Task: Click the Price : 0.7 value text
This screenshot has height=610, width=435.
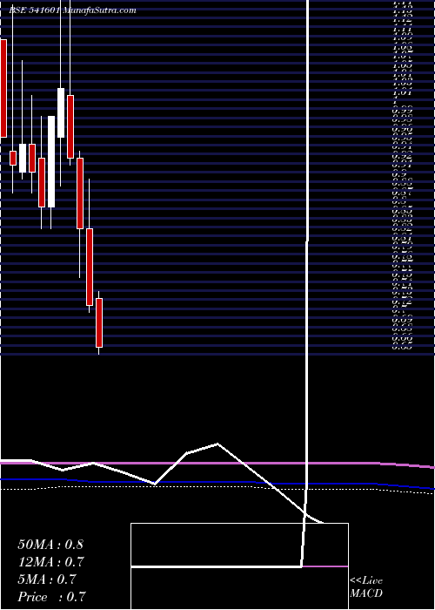Action: click(51, 597)
